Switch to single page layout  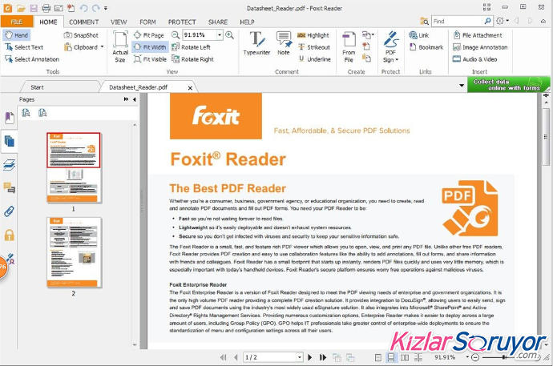[377, 357]
